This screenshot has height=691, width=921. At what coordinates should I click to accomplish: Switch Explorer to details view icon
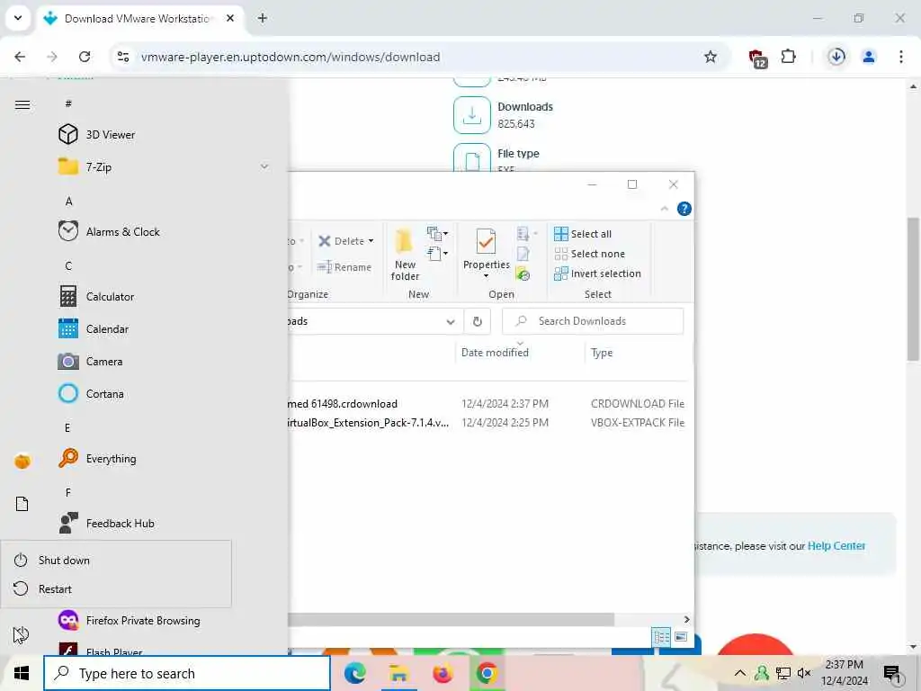(662, 637)
